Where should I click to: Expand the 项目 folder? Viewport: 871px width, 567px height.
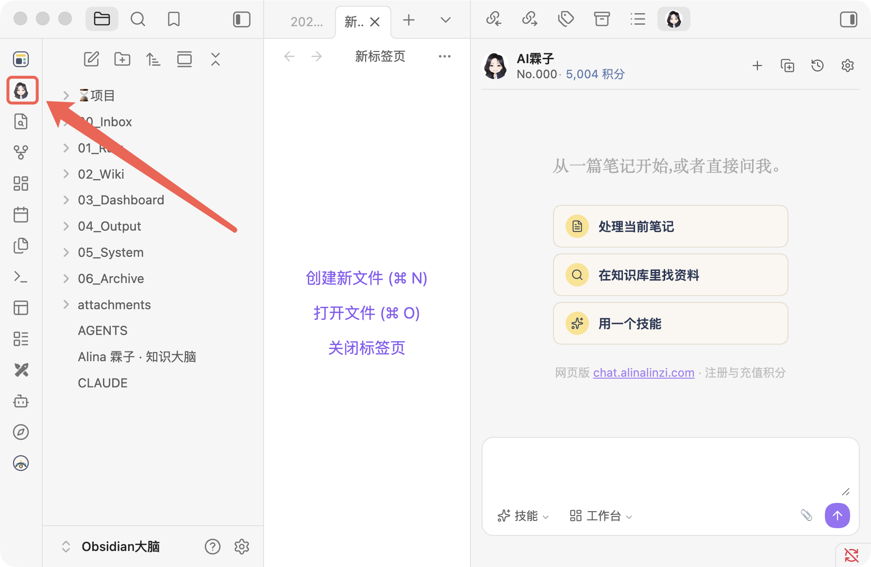(x=66, y=96)
